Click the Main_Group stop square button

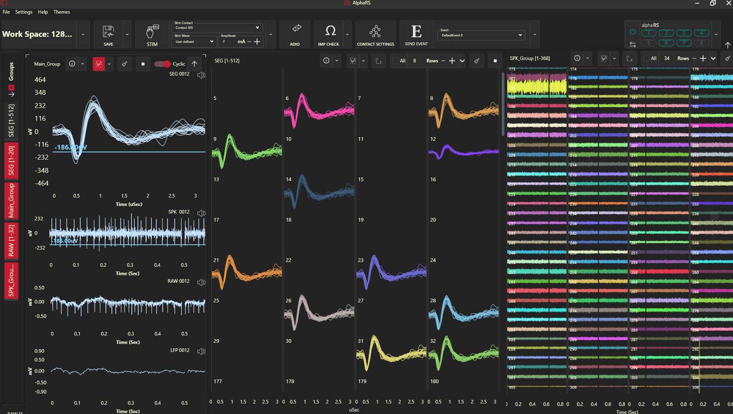143,64
